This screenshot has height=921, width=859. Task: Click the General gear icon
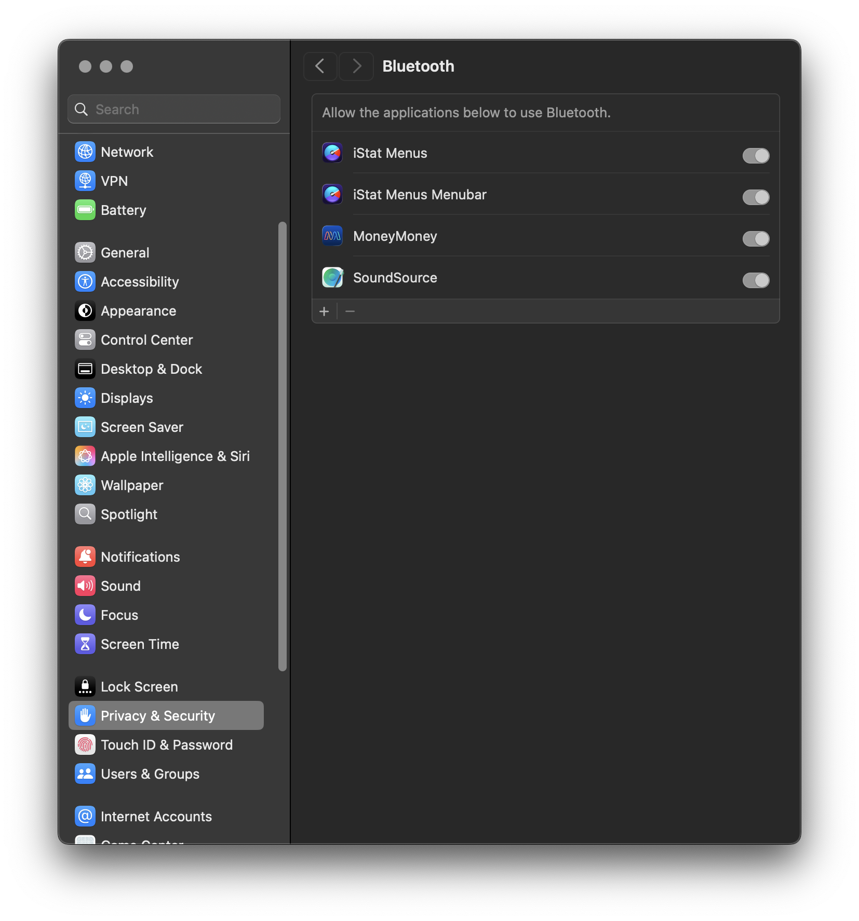click(85, 252)
